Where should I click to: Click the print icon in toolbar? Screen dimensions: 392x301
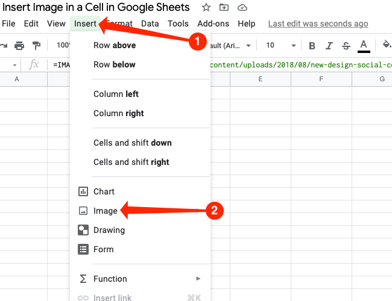pos(19,46)
